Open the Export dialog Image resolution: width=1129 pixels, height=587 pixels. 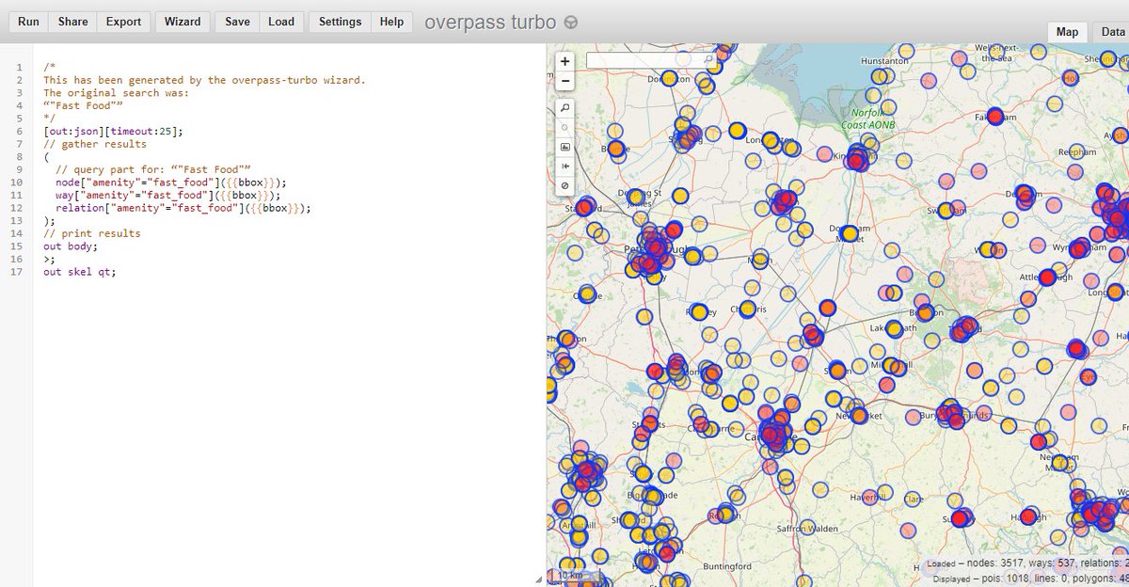pos(123,22)
